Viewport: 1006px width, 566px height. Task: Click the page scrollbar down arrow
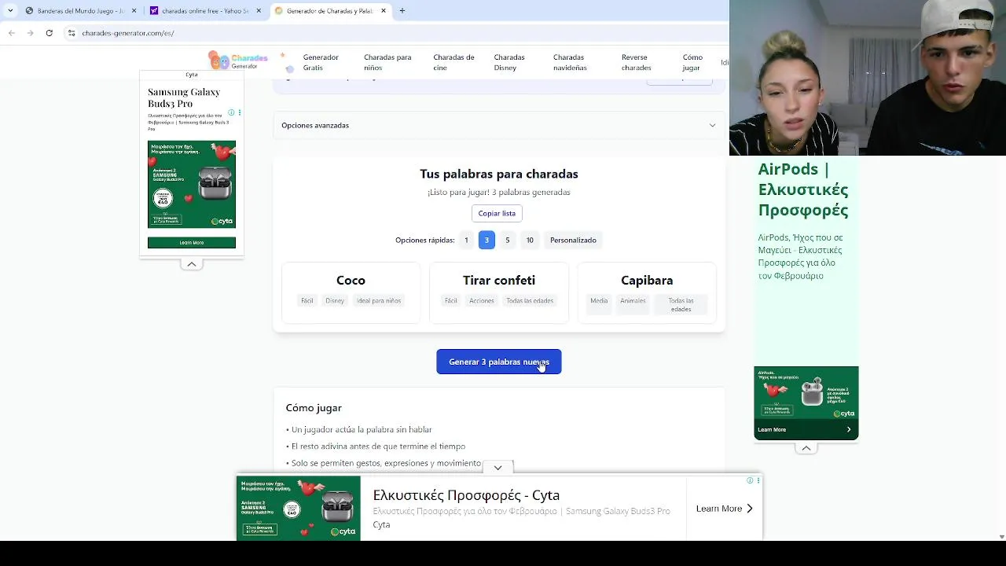point(1001,537)
